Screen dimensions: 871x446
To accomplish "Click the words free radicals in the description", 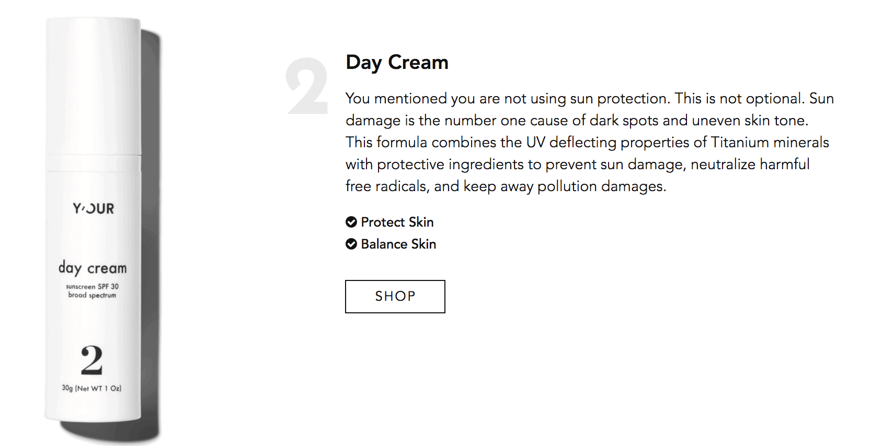I will [x=386, y=186].
